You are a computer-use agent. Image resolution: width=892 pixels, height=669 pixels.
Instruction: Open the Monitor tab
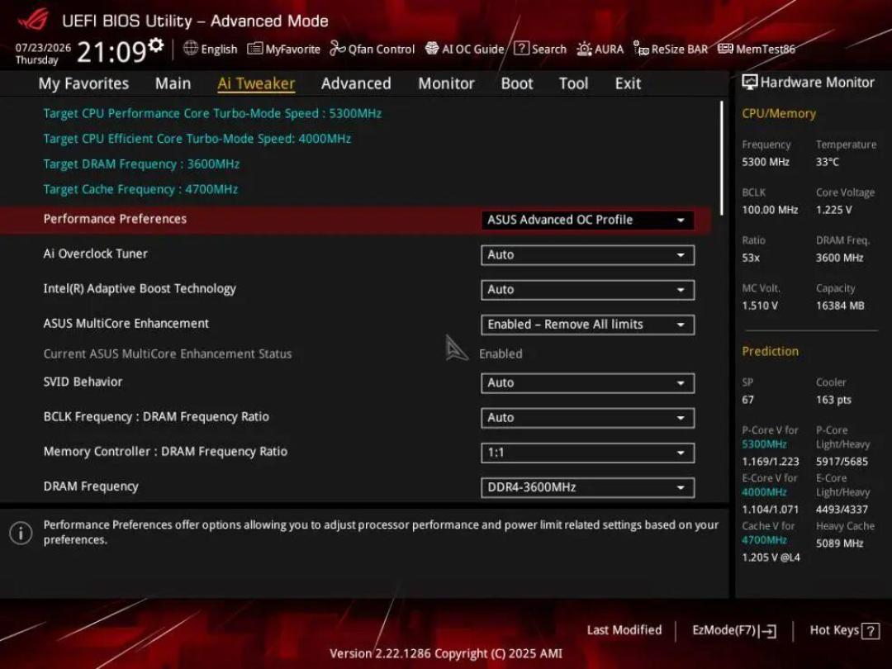(x=446, y=83)
